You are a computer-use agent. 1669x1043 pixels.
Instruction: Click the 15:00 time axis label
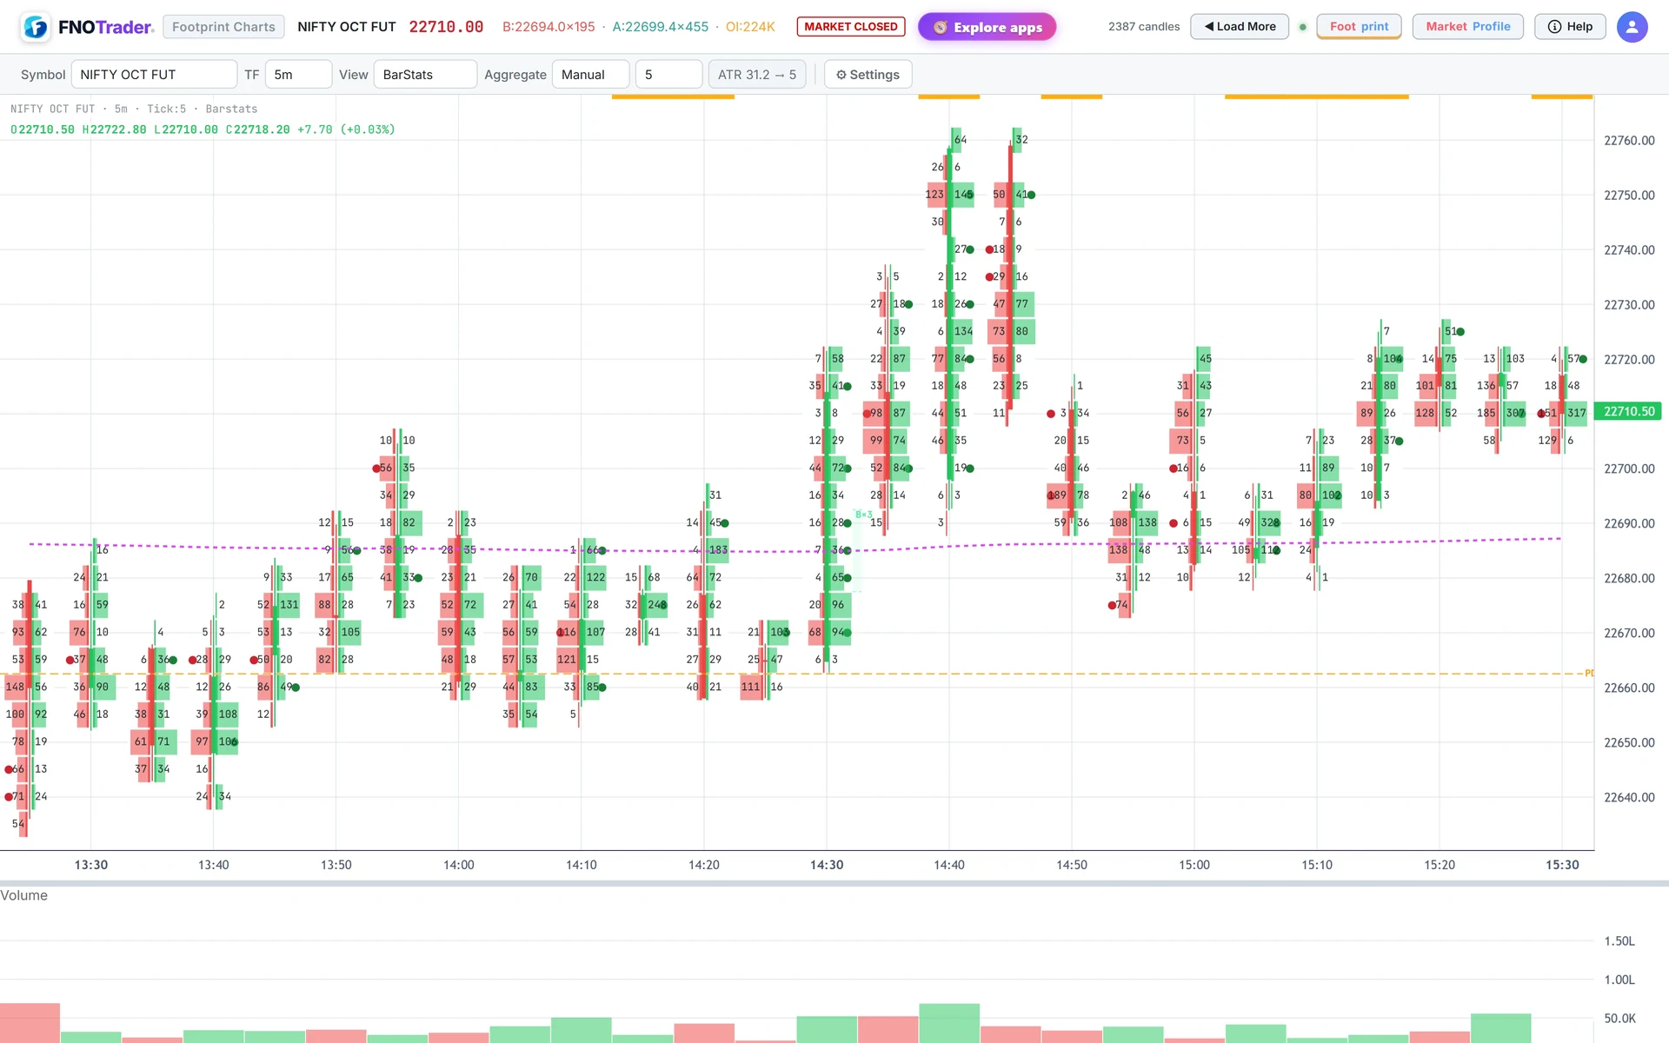click(1194, 865)
